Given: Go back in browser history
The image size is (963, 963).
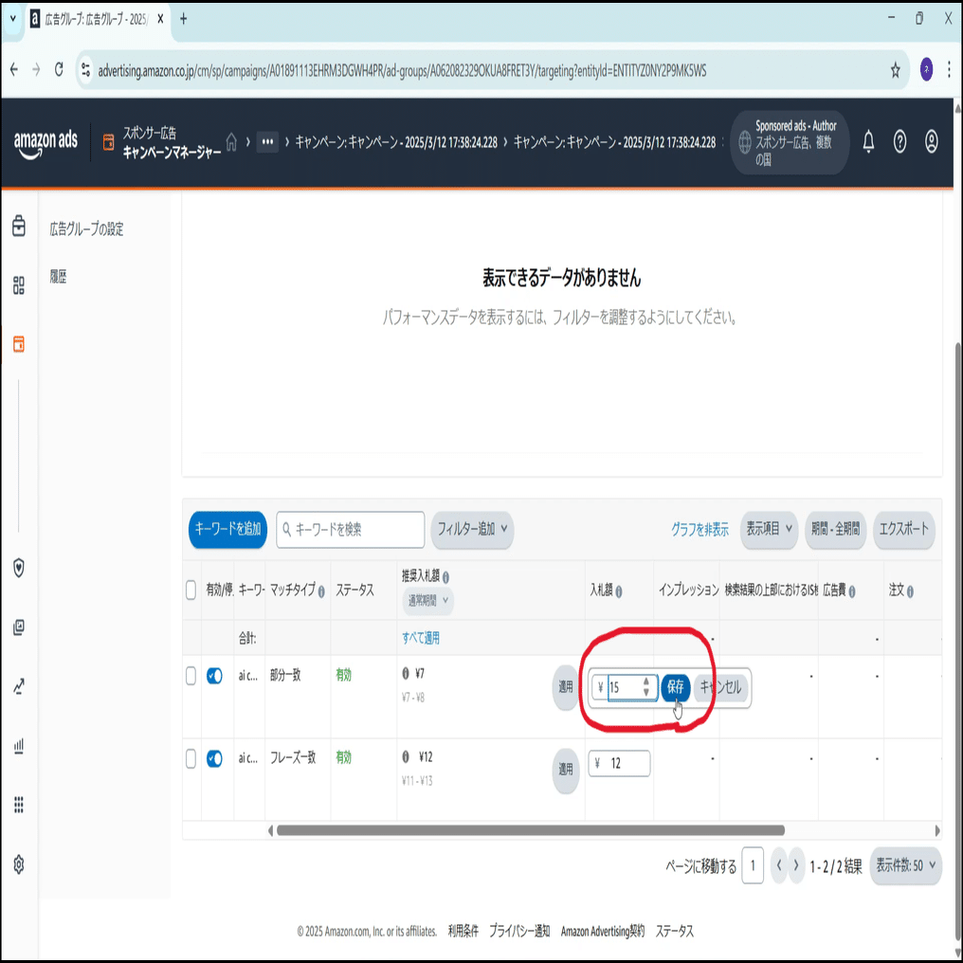Looking at the screenshot, I should coord(14,69).
